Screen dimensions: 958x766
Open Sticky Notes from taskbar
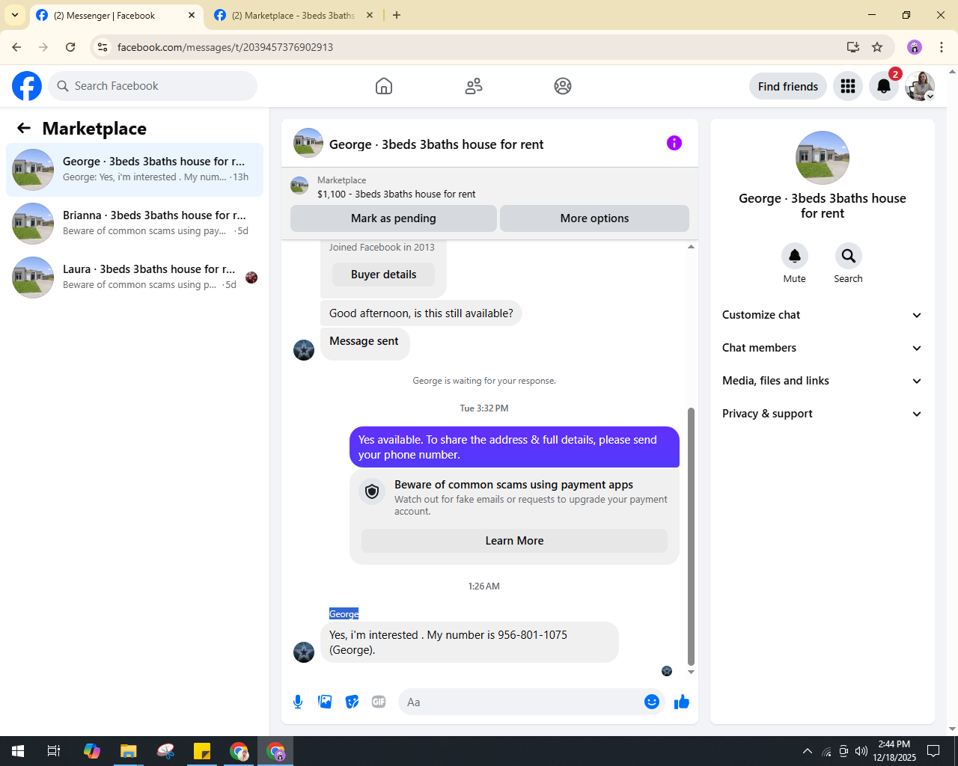202,751
